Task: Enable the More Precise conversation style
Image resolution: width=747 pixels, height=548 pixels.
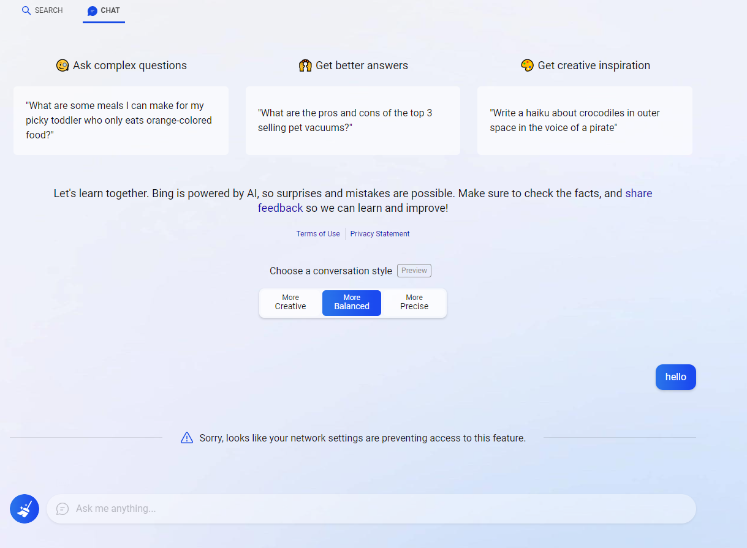Action: pyautogui.click(x=414, y=302)
